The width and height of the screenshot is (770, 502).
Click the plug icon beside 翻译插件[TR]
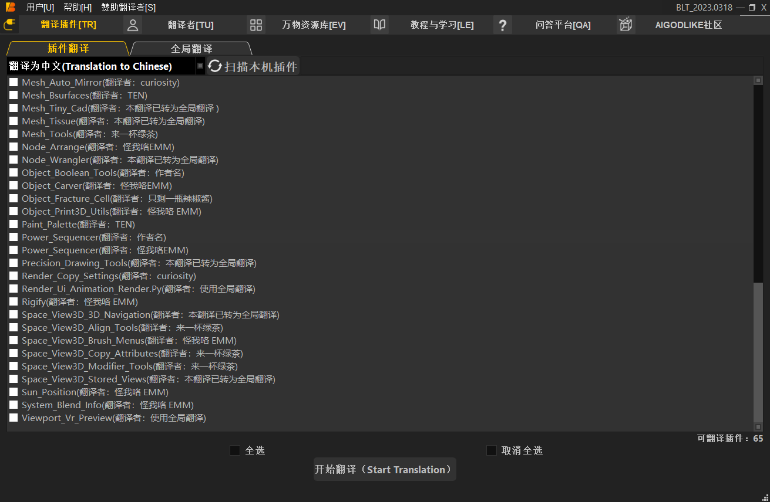[x=9, y=25]
